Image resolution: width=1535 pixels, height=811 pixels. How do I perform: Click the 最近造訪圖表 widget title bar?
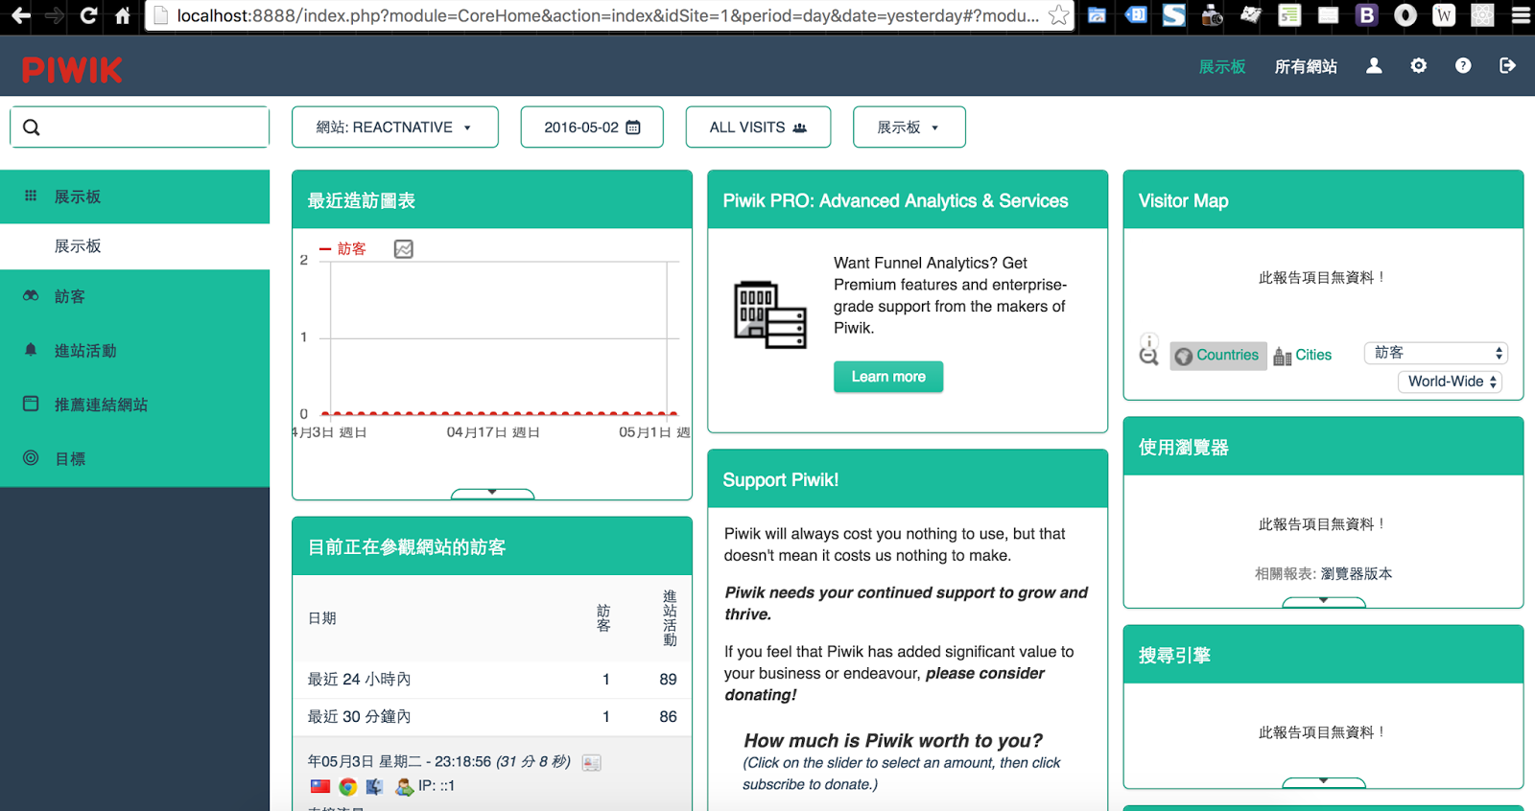[x=492, y=200]
